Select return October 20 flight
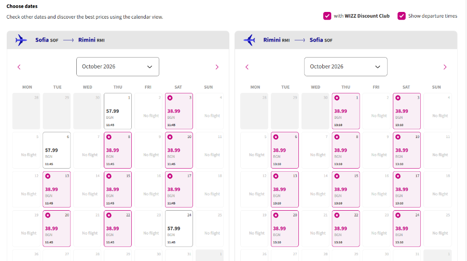Screen dimensions: 467x261 (285, 228)
